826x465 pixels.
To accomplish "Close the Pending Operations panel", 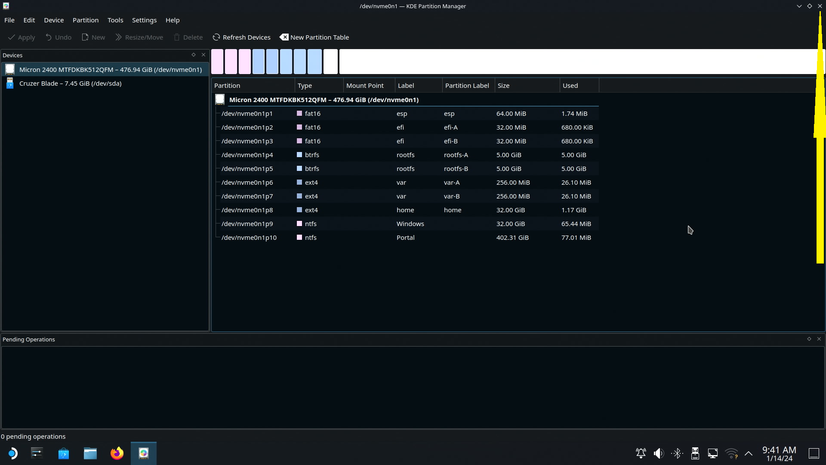I will pyautogui.click(x=819, y=339).
